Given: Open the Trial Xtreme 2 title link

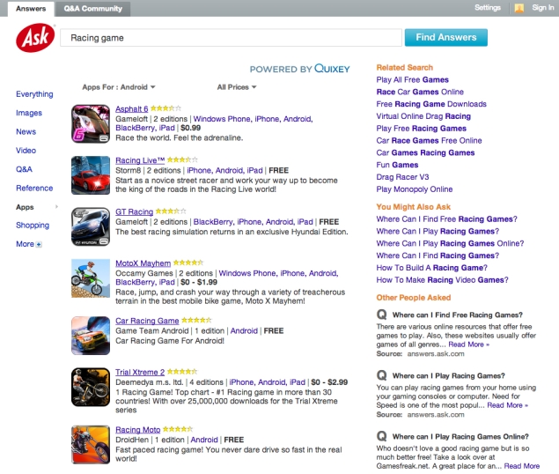Looking at the screenshot, I should [140, 372].
